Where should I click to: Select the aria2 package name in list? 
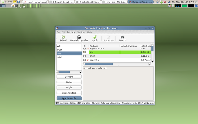(92, 56)
